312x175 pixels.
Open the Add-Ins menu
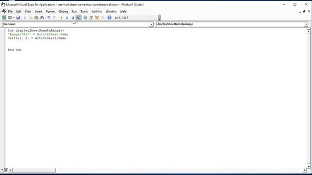tap(97, 12)
